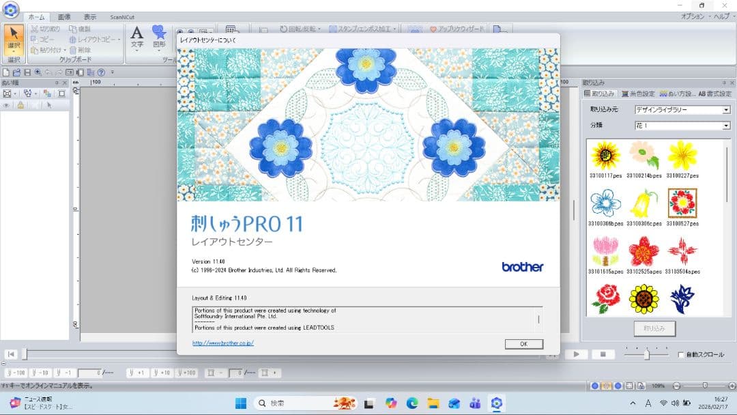Stop the stitch simulator

coord(603,354)
